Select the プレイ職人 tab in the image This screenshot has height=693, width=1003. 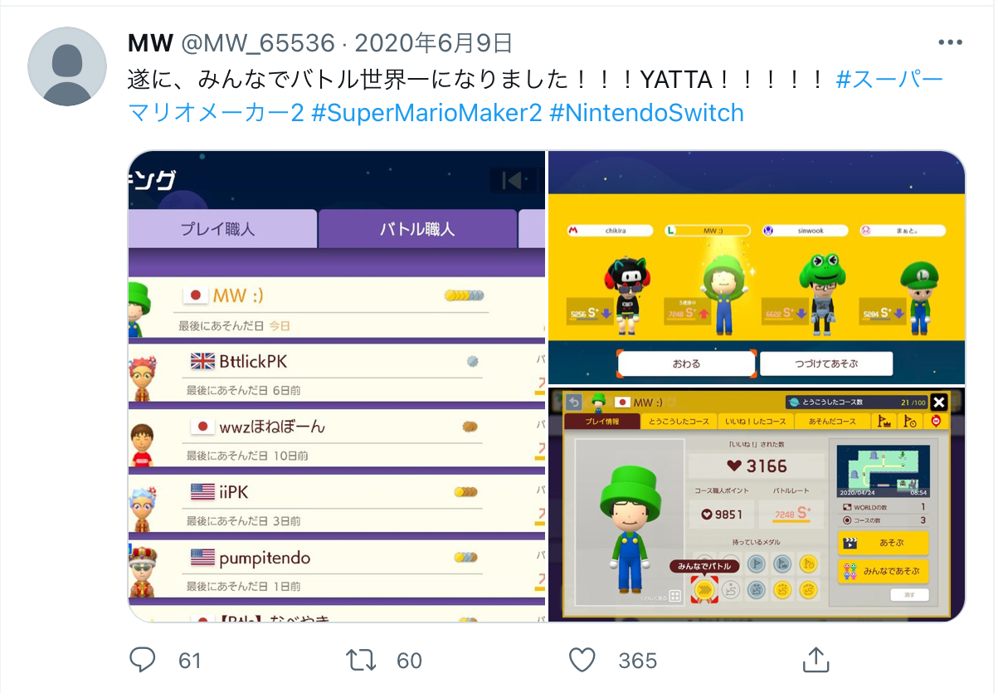coord(218,229)
